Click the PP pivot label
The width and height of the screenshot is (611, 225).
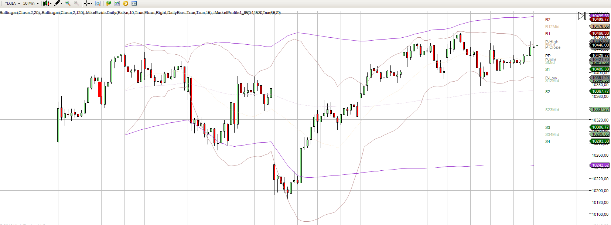coord(548,56)
